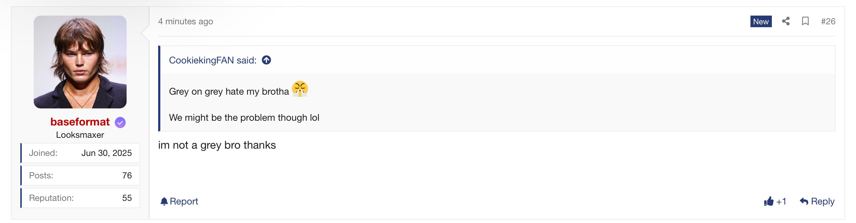Open baseformat's profile picture

click(x=80, y=62)
